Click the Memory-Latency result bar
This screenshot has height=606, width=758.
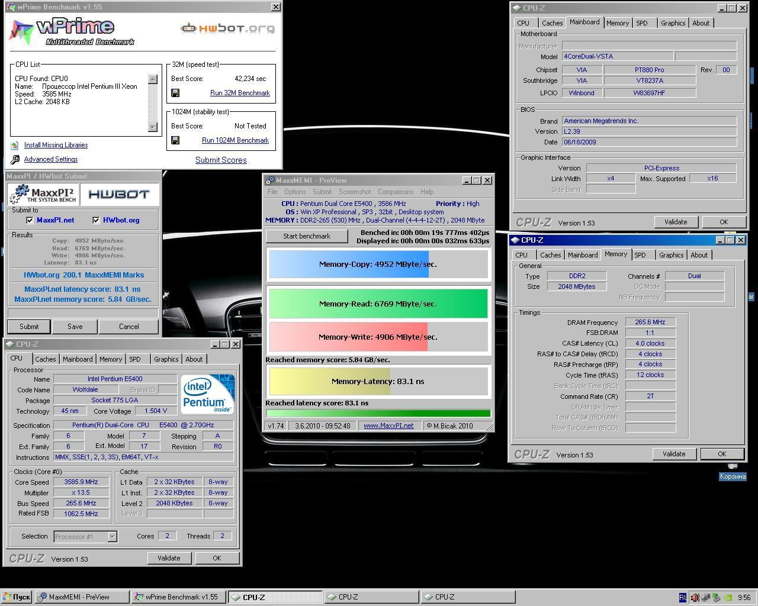(378, 381)
